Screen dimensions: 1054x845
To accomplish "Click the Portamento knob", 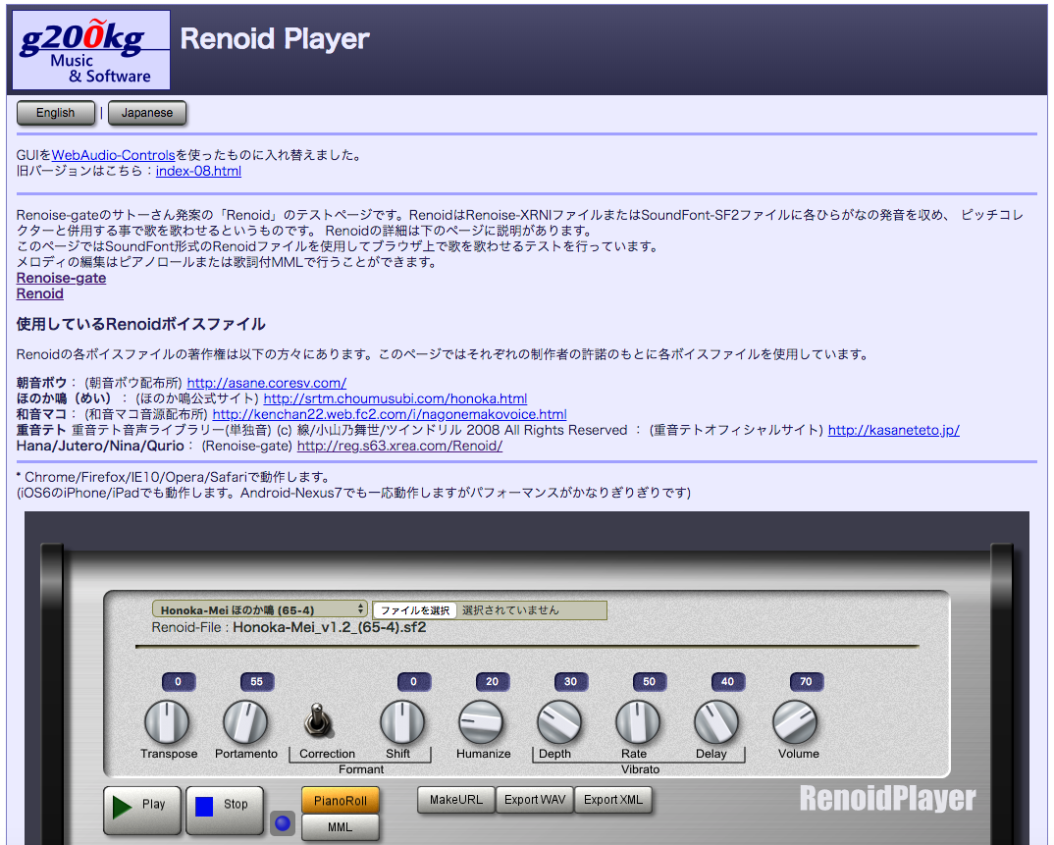I will 245,722.
